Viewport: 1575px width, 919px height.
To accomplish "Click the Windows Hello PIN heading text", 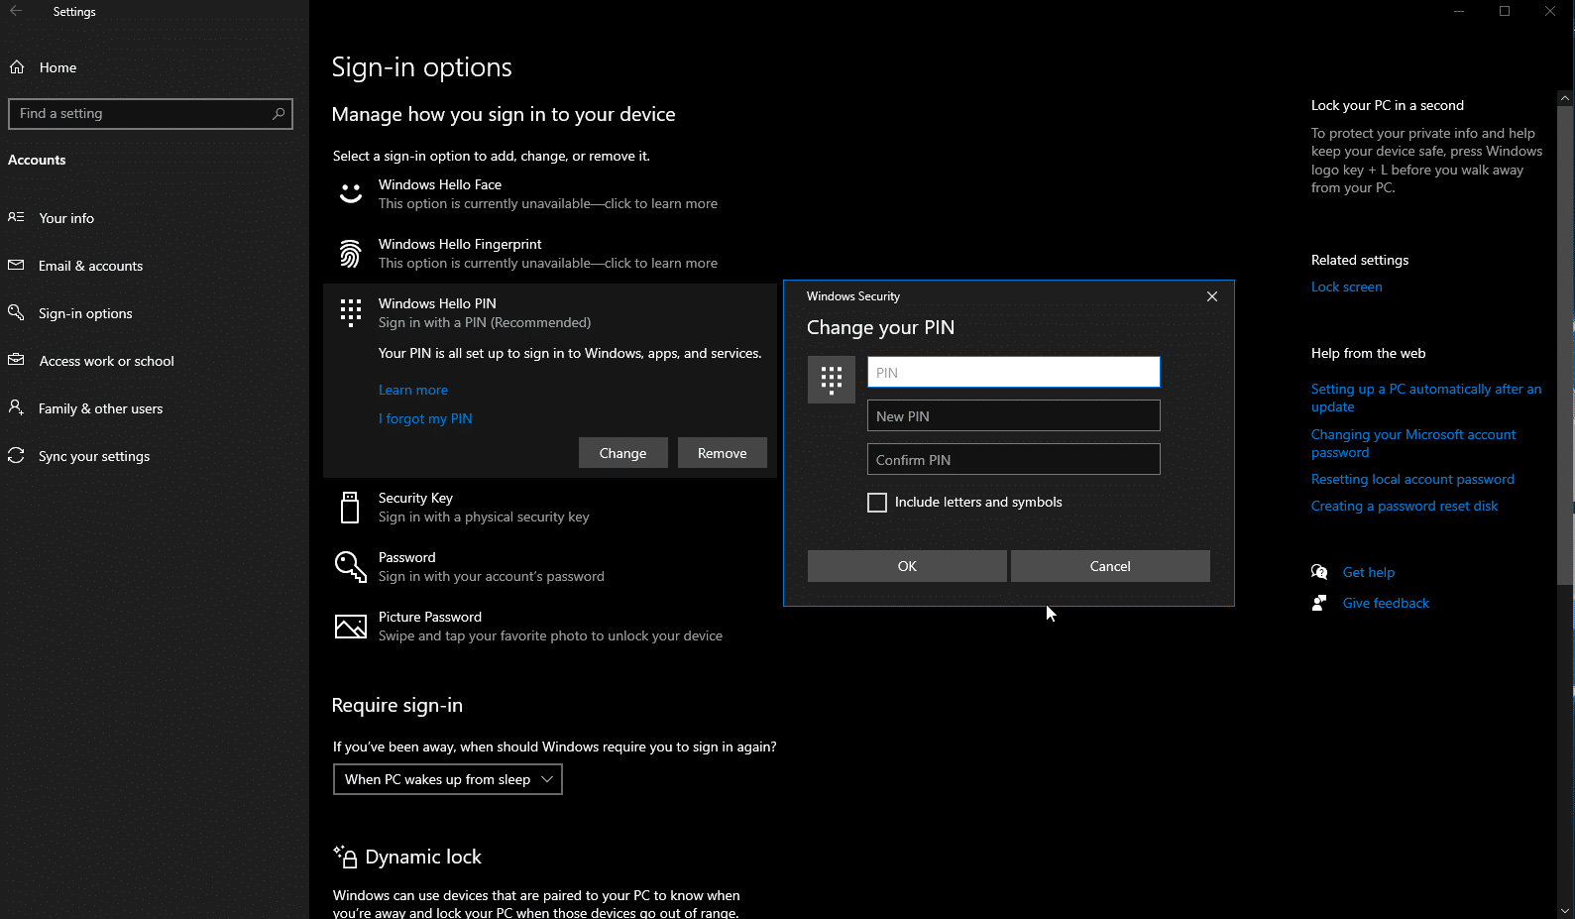I will (437, 303).
